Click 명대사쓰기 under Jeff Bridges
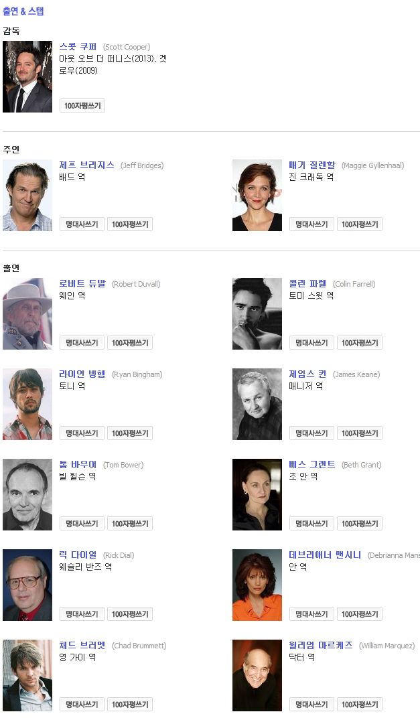420x718 pixels. click(82, 224)
